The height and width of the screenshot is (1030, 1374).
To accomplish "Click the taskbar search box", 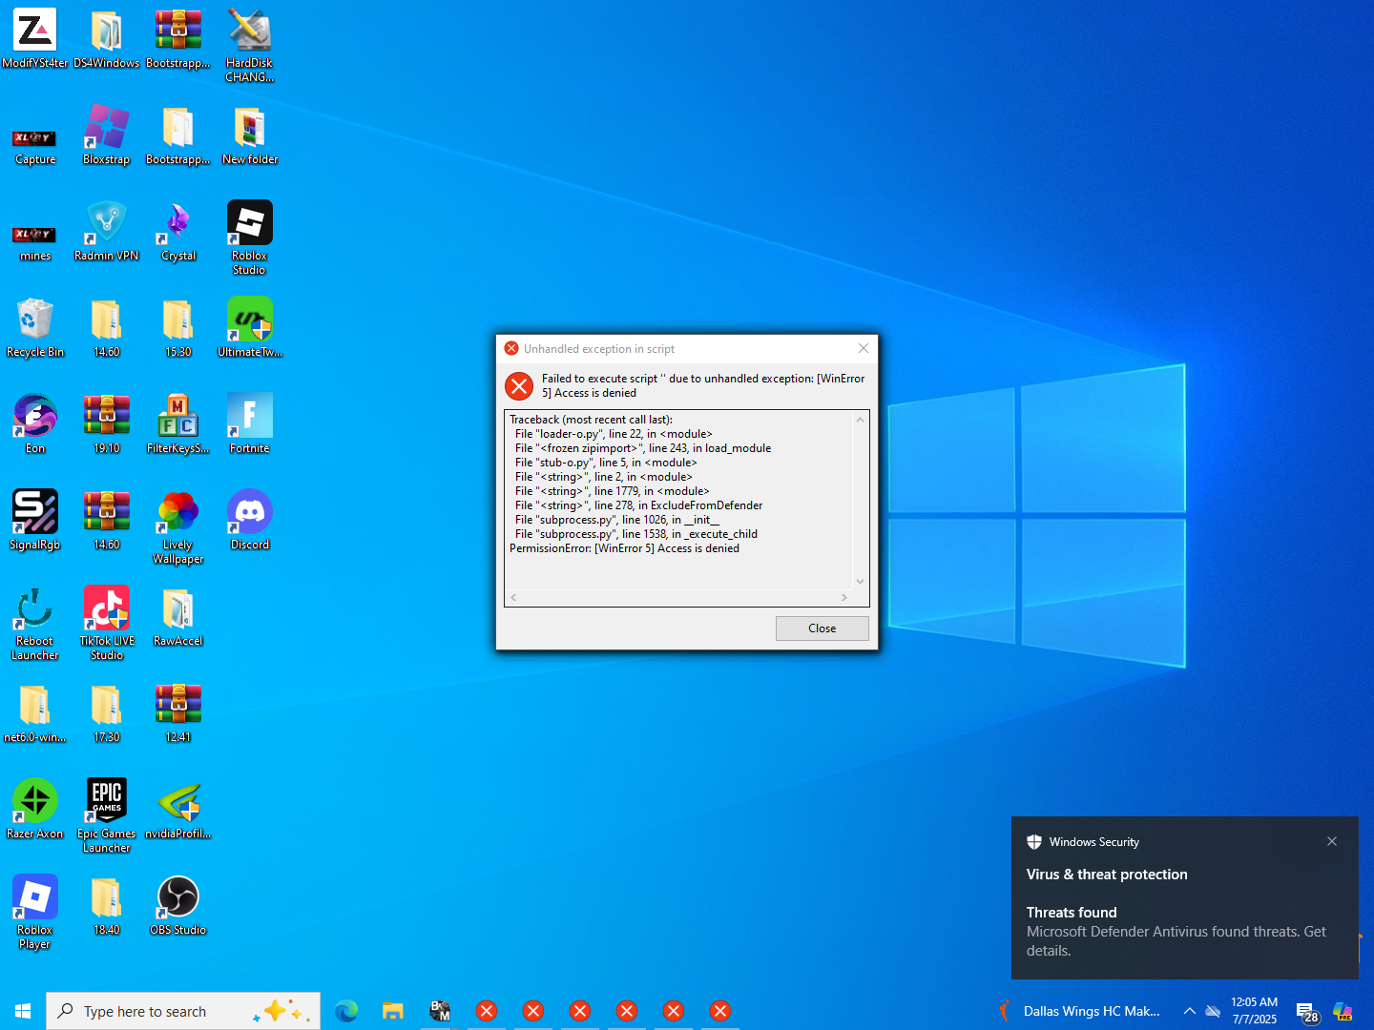I will (183, 1011).
